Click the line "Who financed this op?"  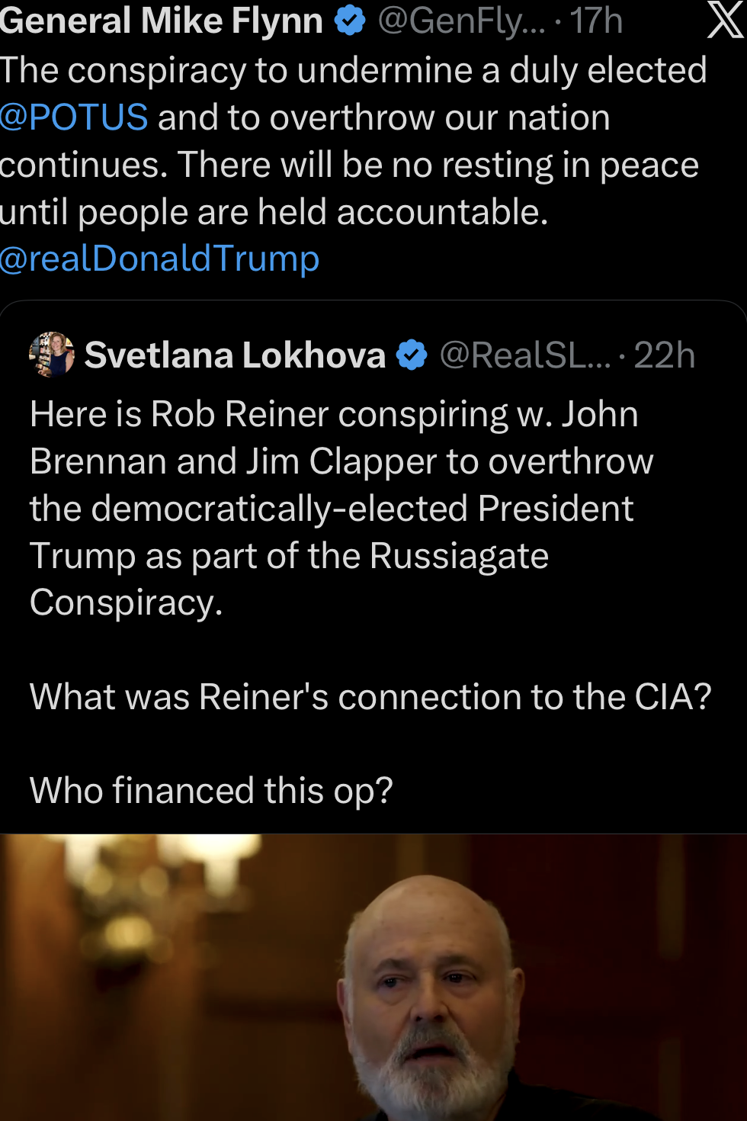tap(211, 790)
